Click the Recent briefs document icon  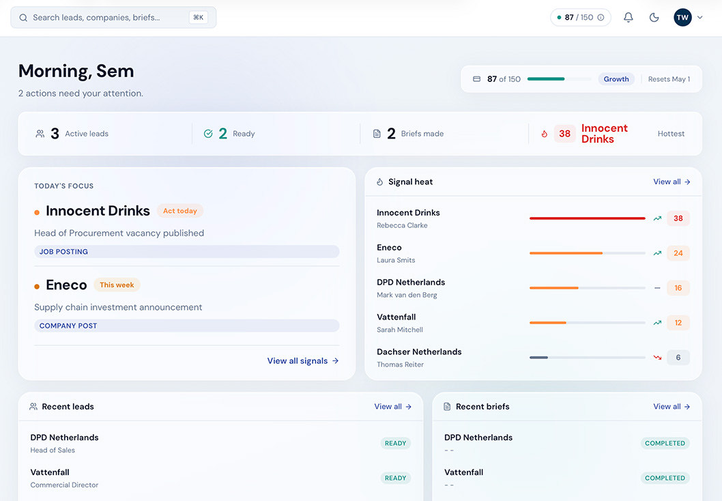447,407
